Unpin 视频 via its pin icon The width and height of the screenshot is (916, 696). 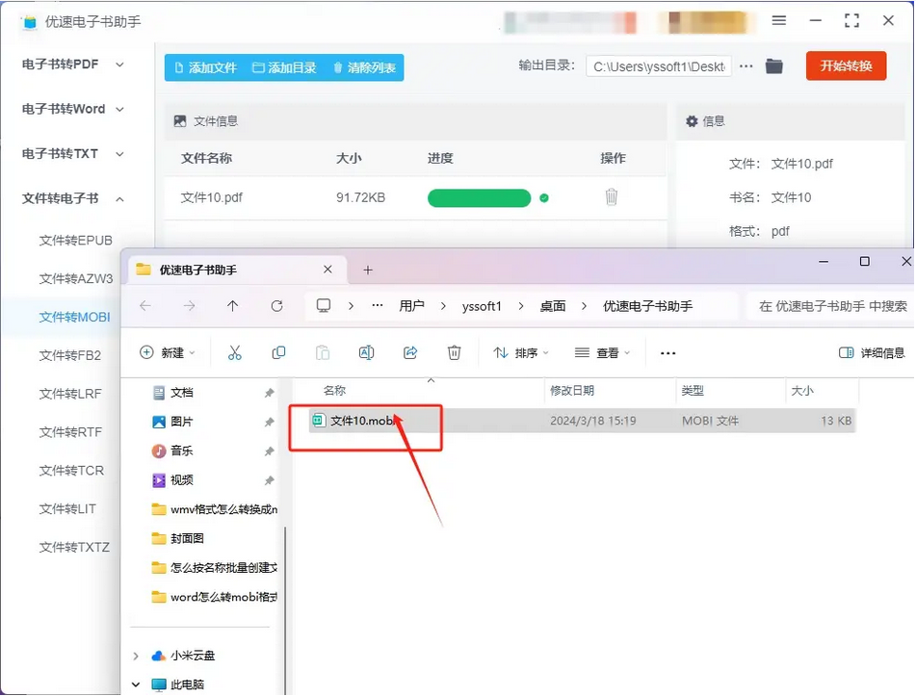[x=269, y=480]
